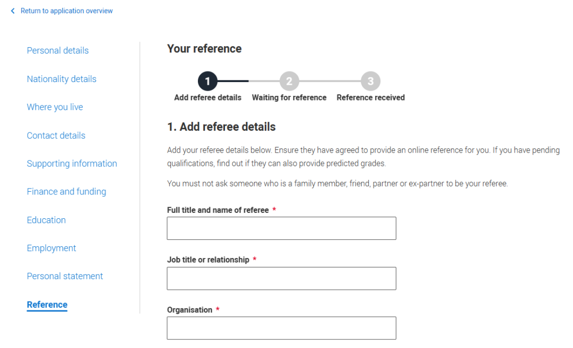Navigate to Finance and funding

pyautogui.click(x=66, y=192)
